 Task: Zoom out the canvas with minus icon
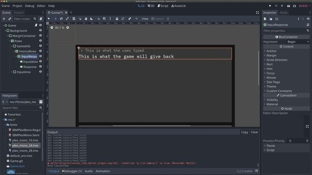(52, 28)
